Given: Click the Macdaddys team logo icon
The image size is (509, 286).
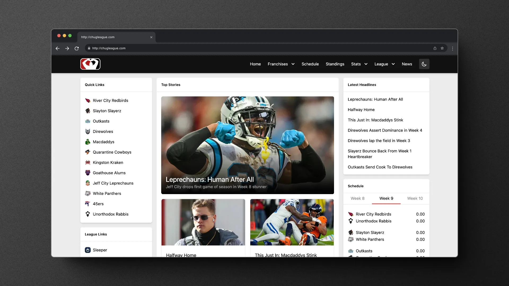Looking at the screenshot, I should point(88,142).
